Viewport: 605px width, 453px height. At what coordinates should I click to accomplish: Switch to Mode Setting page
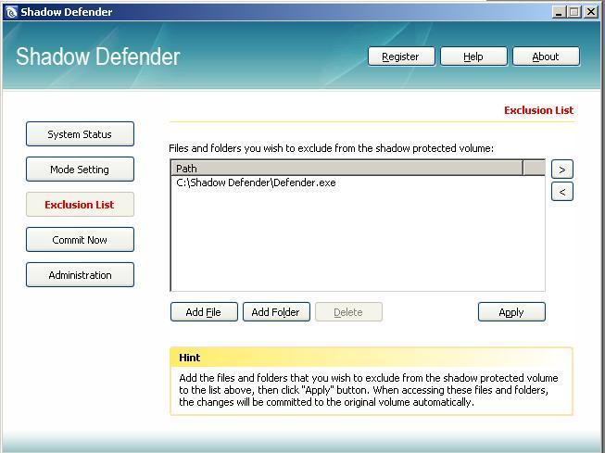tap(80, 169)
